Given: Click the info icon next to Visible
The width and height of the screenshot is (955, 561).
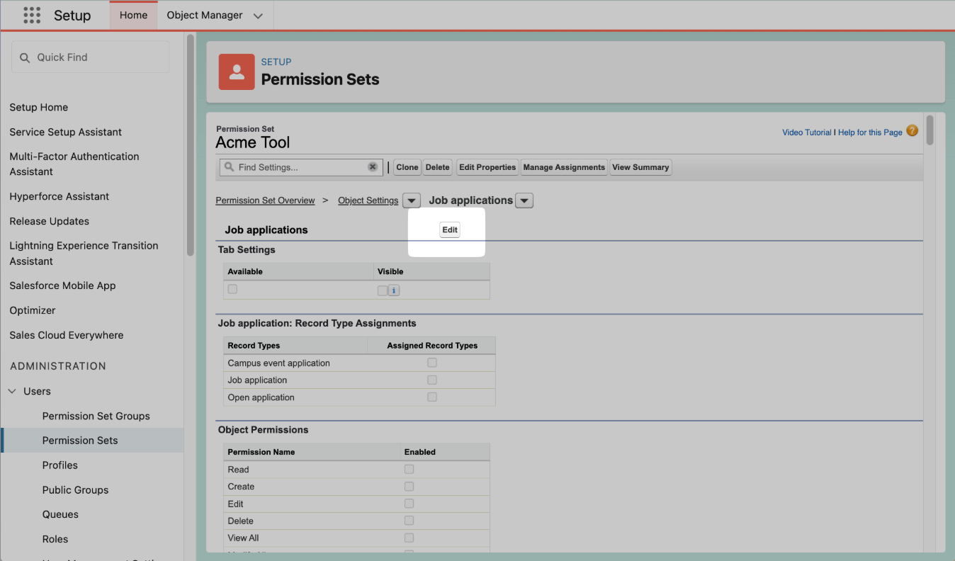Looking at the screenshot, I should click(x=395, y=290).
